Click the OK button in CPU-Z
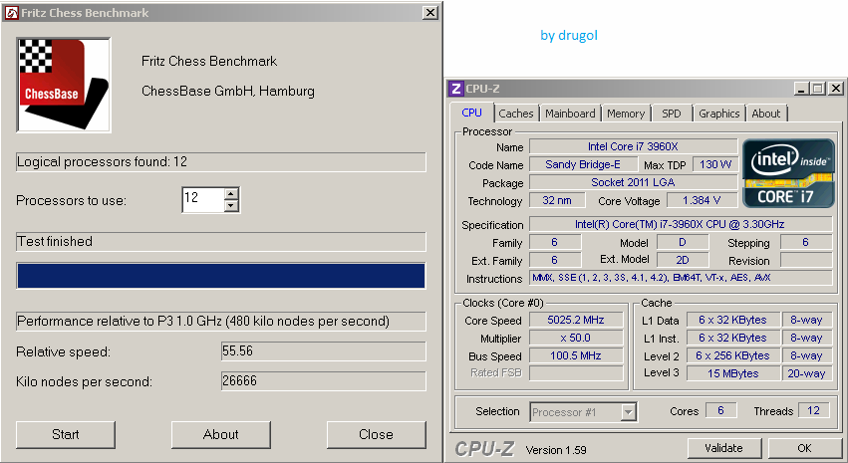The width and height of the screenshot is (848, 463). click(x=804, y=448)
